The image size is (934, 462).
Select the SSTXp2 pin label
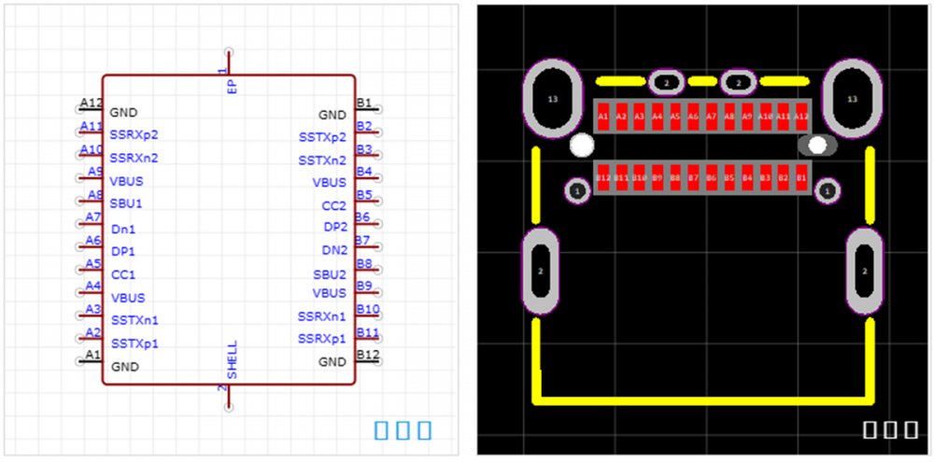tap(322, 137)
